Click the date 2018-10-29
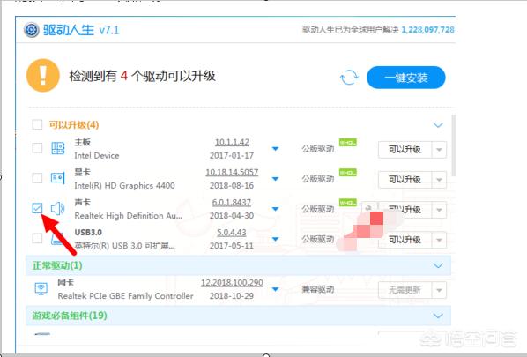The height and width of the screenshot is (357, 527). click(232, 296)
